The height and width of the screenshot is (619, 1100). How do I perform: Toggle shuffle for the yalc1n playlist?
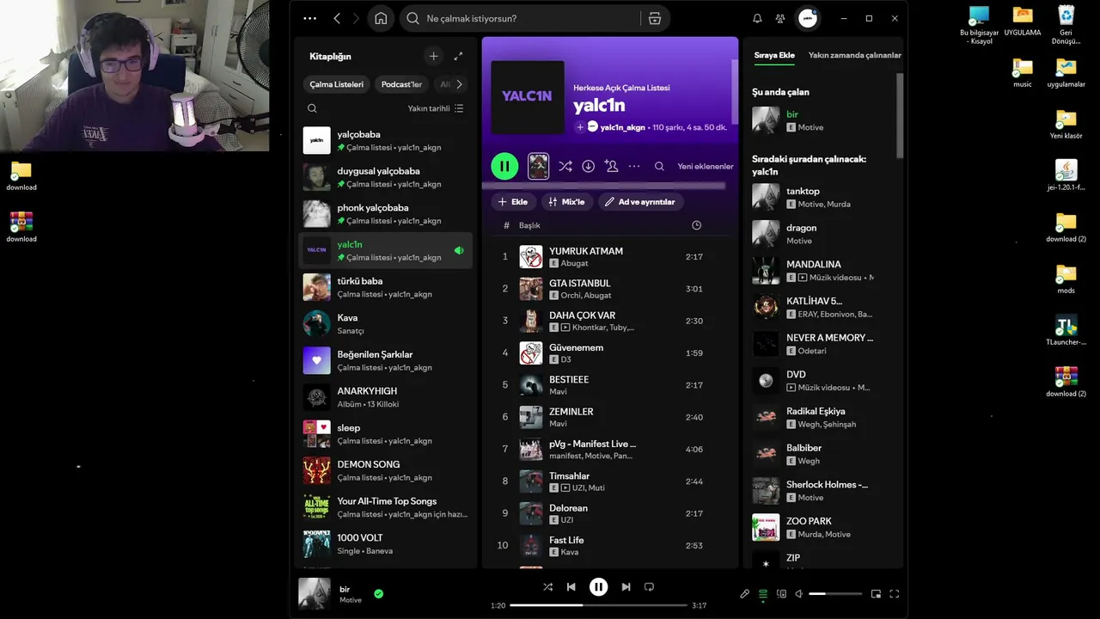pyautogui.click(x=565, y=166)
